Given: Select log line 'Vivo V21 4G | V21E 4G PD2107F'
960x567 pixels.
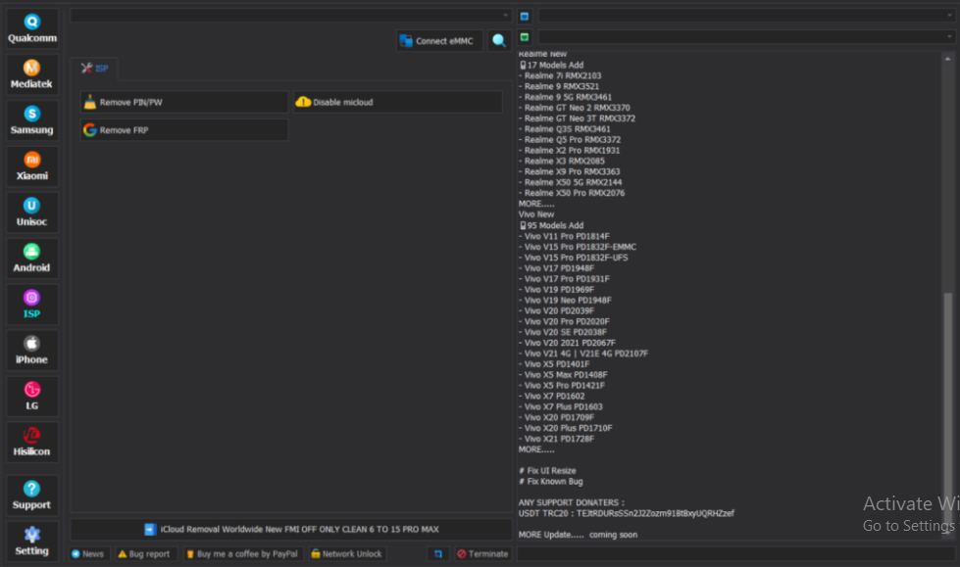Looking at the screenshot, I should point(583,354).
